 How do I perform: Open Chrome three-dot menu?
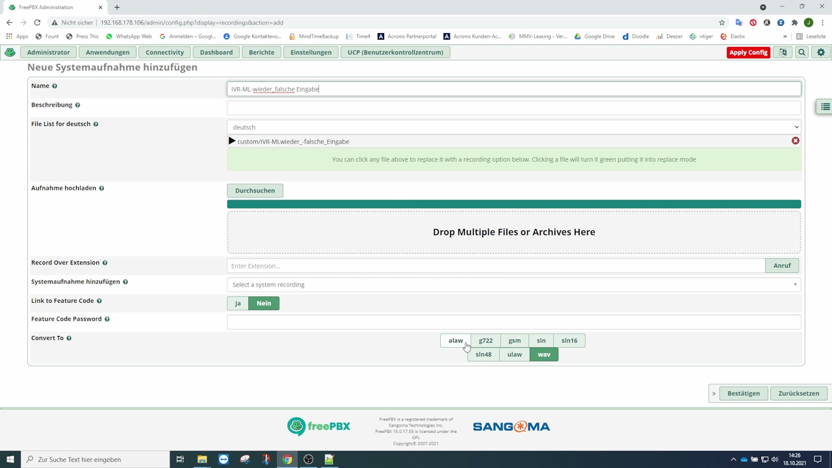823,22
